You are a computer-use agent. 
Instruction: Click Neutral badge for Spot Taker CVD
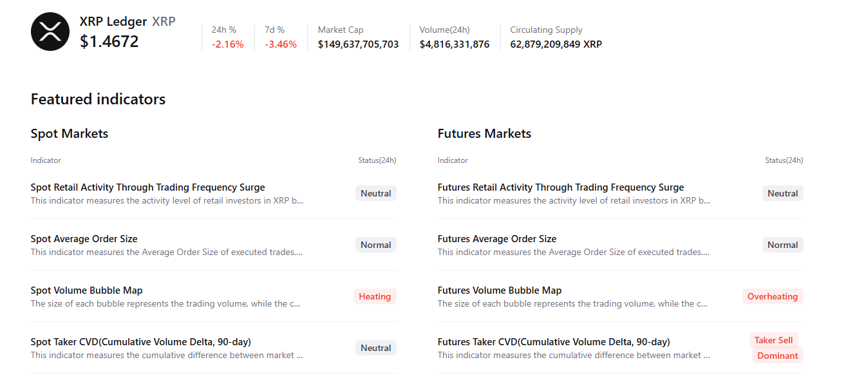376,348
